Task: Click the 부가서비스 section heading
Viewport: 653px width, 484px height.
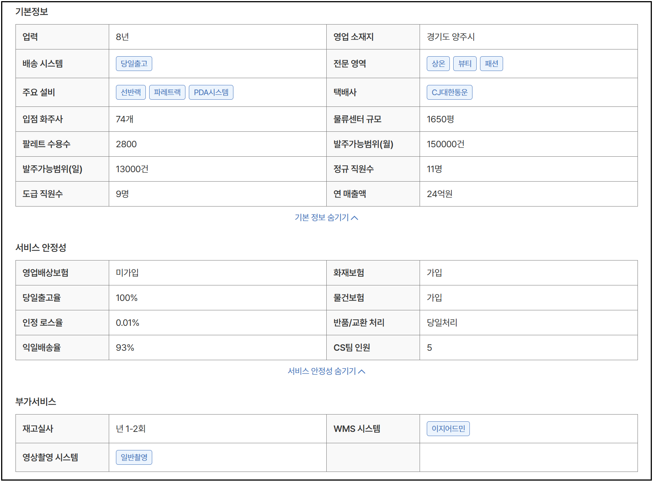Action: click(x=36, y=402)
